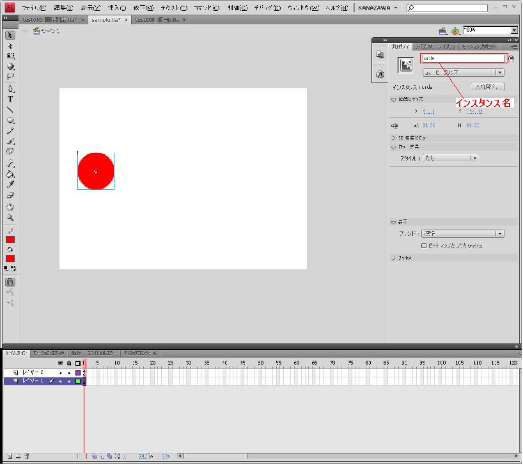The height and width of the screenshot is (465, 523).
Task: Click the X position value
Action: coord(428,111)
